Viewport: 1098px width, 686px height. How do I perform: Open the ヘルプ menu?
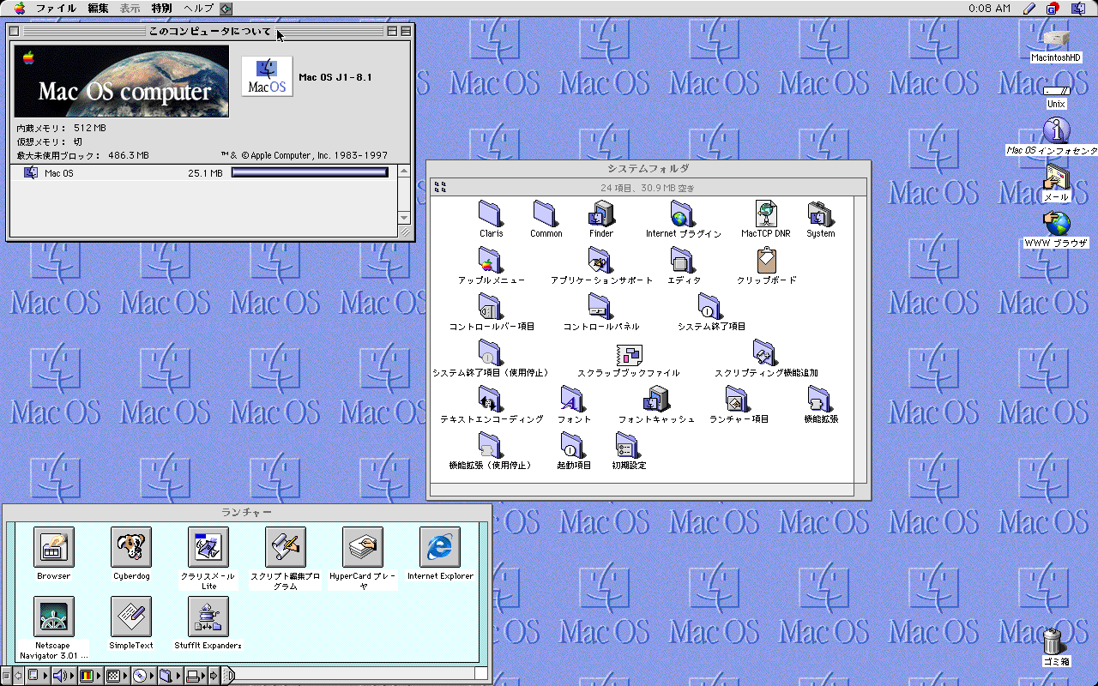pyautogui.click(x=200, y=9)
